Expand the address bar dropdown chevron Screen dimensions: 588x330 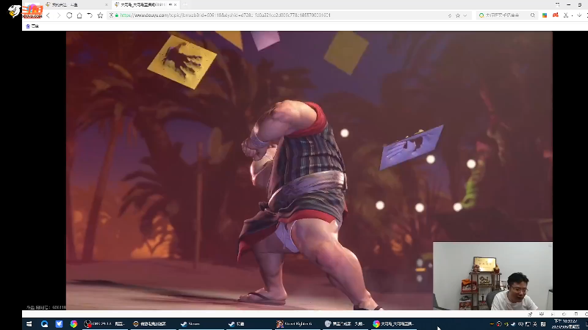[465, 15]
